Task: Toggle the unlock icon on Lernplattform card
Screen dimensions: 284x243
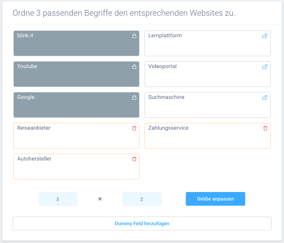Action: coord(265,36)
